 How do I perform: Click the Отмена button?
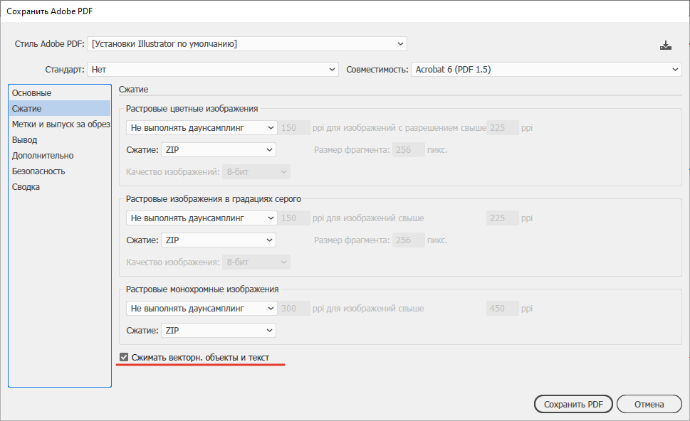(649, 405)
